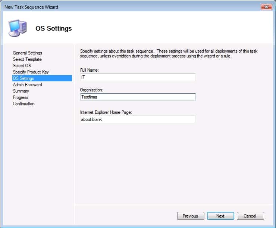Image resolution: width=276 pixels, height=228 pixels.
Task: Go back with the Previous button
Action: 191,216
